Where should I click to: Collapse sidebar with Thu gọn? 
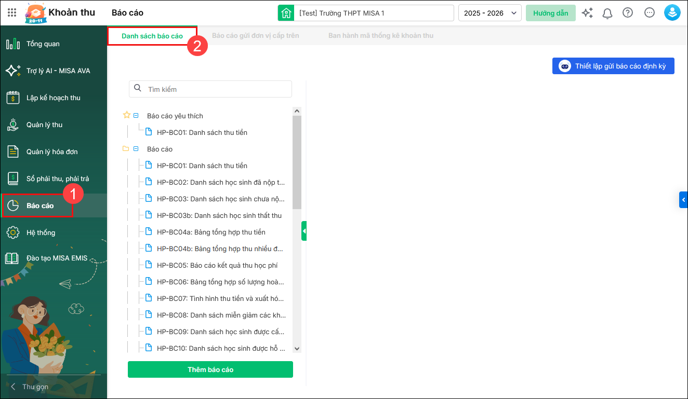30,387
